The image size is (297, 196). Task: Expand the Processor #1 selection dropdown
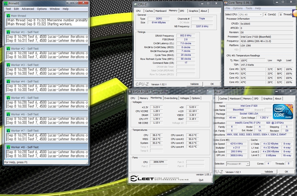pos(238,164)
